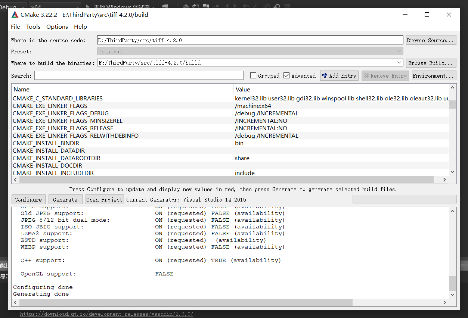Select CMAKE_EXE_LINKER_FLAGS_RELEASE entry

pyautogui.click(x=63, y=128)
